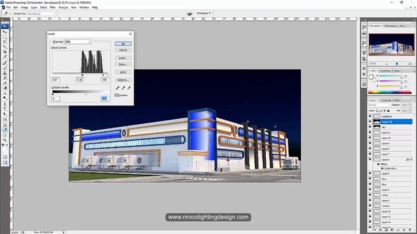Open the Layer Comps dock icon

coord(364,84)
